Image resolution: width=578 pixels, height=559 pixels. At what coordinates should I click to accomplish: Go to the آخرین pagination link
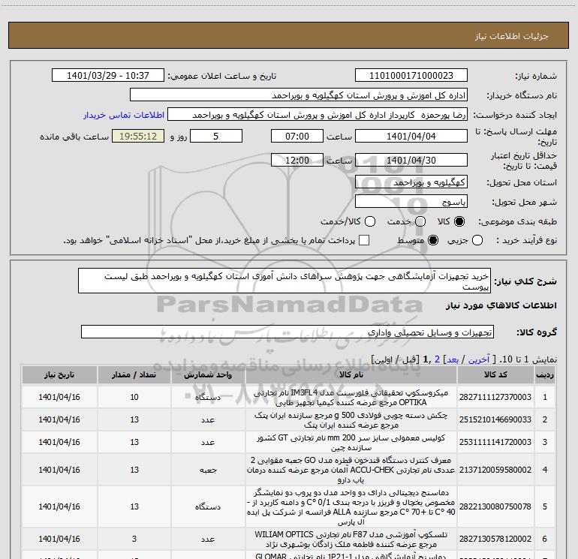tap(479, 359)
